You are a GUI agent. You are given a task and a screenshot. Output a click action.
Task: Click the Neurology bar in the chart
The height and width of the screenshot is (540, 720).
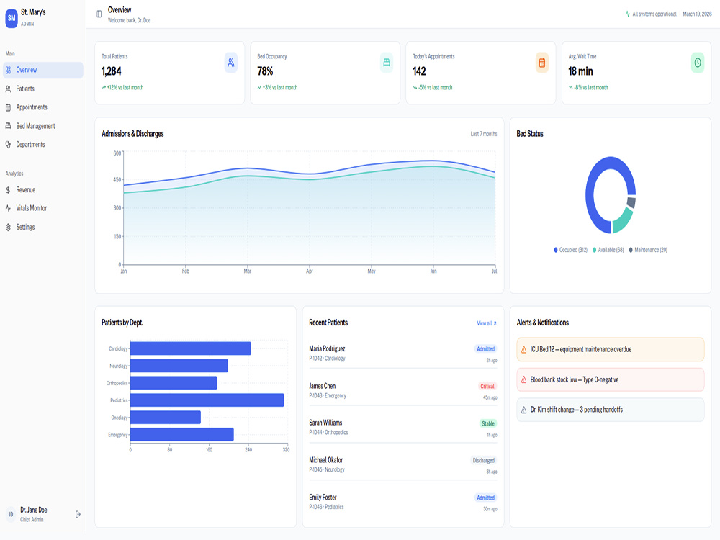point(179,366)
